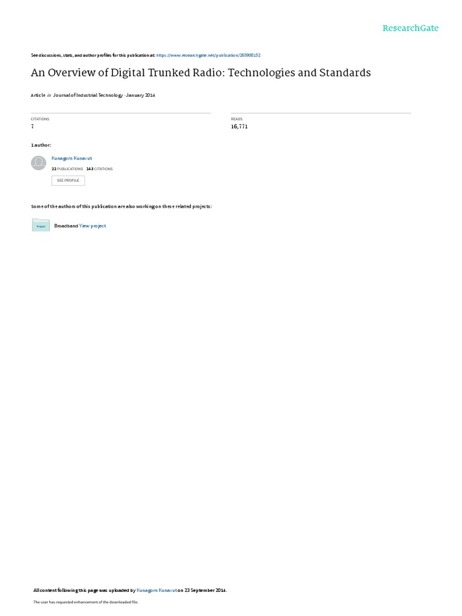Click the CITATIONS label above the 7
Image resolution: width=462 pixels, height=616 pixels.
point(40,119)
